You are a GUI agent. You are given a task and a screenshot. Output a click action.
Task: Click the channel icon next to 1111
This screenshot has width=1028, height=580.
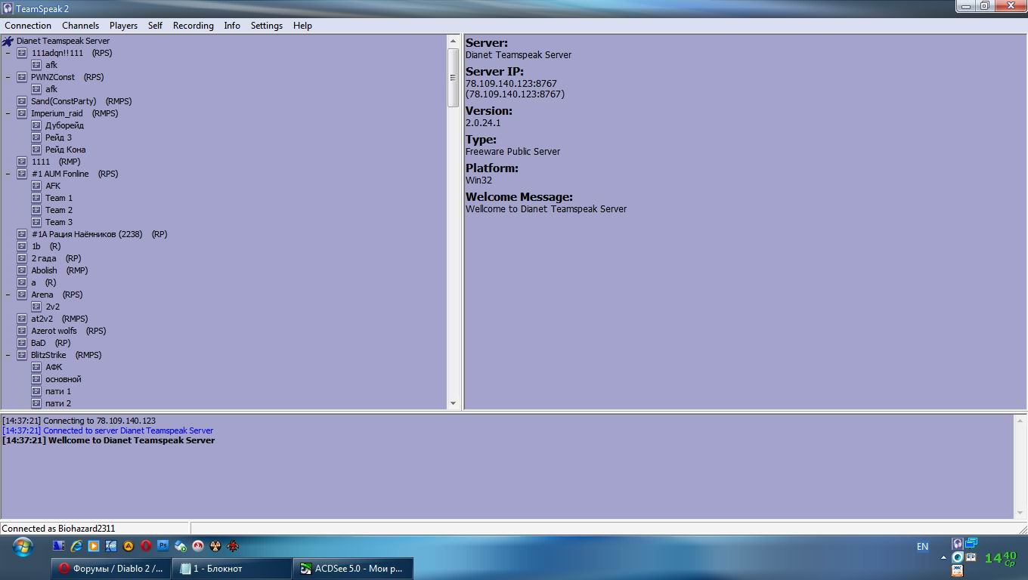click(x=22, y=162)
